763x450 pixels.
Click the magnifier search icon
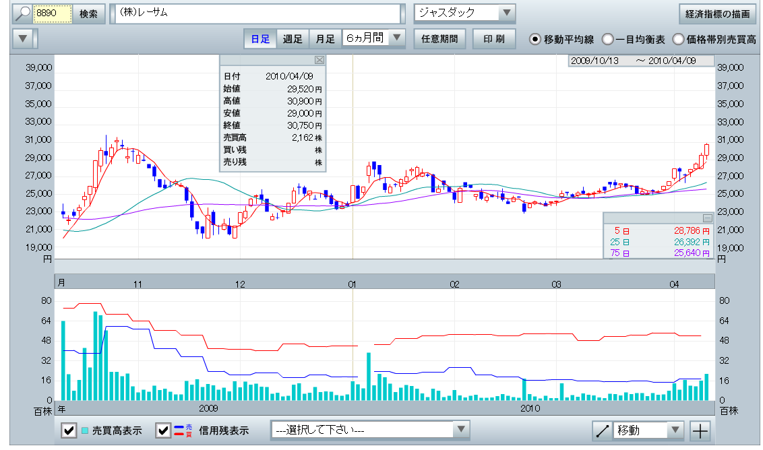[x=22, y=13]
